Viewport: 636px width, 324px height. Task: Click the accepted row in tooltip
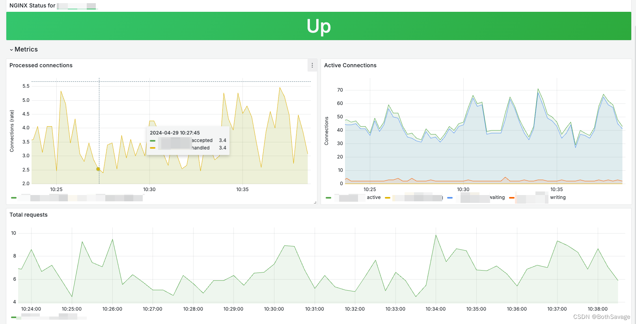point(188,140)
